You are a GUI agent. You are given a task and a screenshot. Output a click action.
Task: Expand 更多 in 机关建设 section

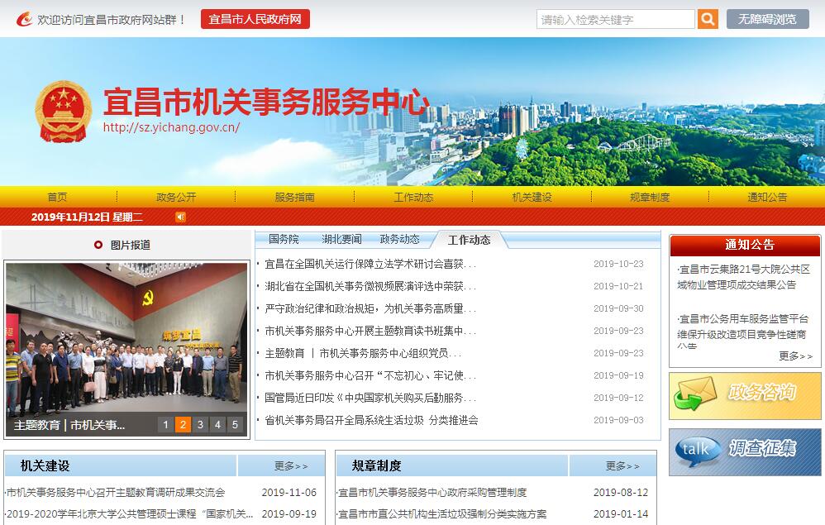[x=291, y=466]
